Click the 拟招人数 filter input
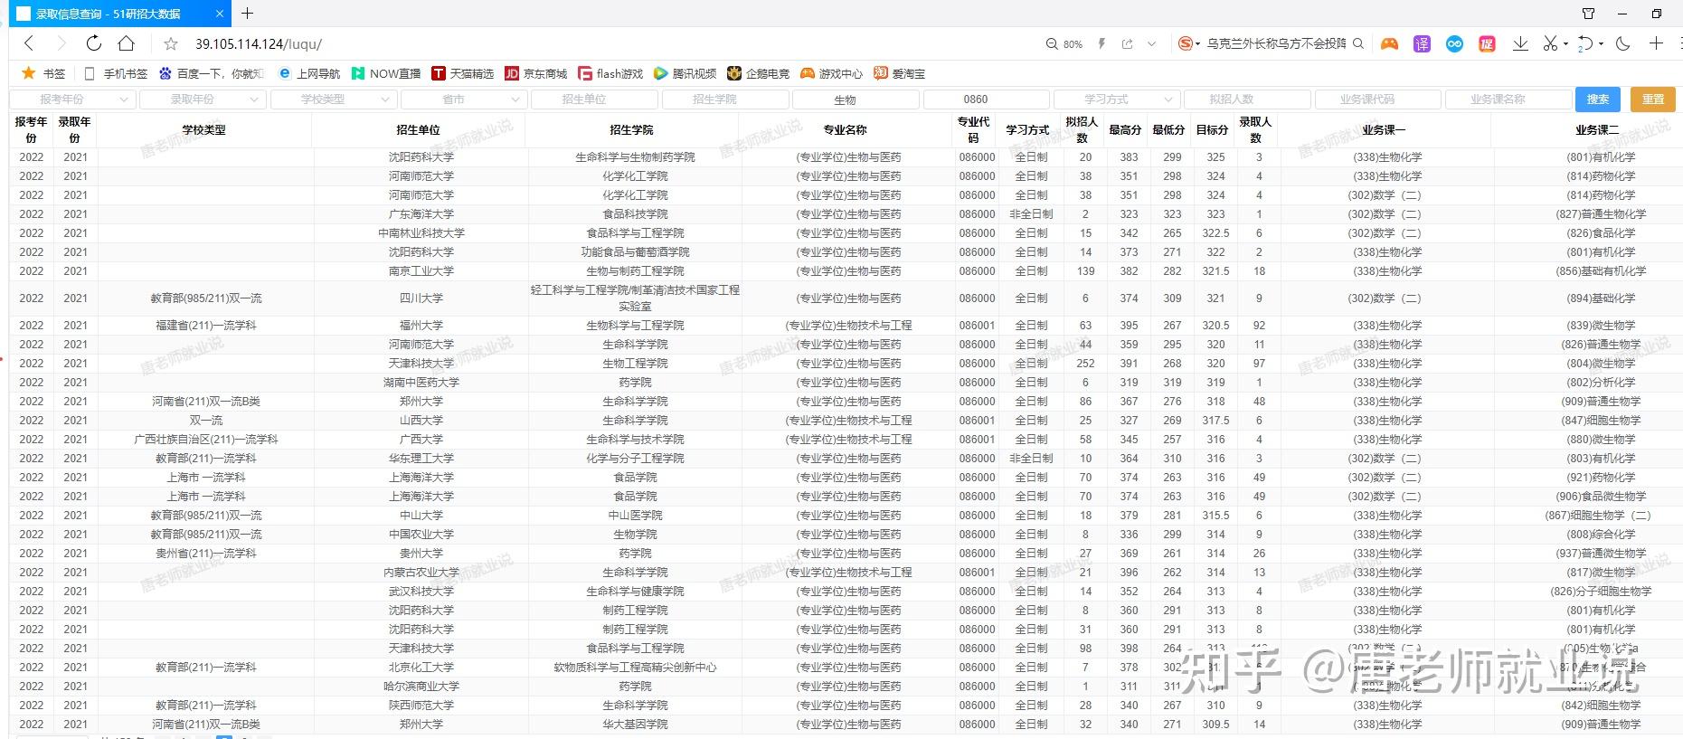Viewport: 1683px width, 739px height. coord(1247,99)
